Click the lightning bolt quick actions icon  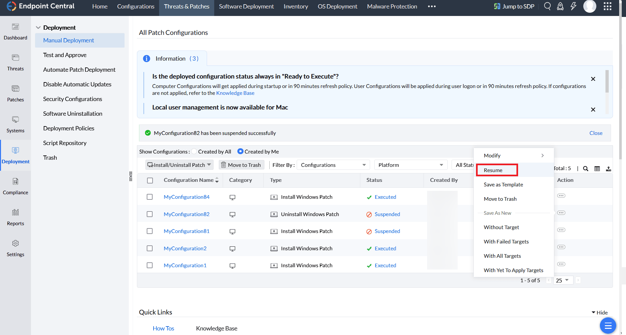573,7
